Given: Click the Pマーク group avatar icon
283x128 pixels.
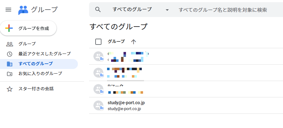Looking at the screenshot, I should 98,89.
